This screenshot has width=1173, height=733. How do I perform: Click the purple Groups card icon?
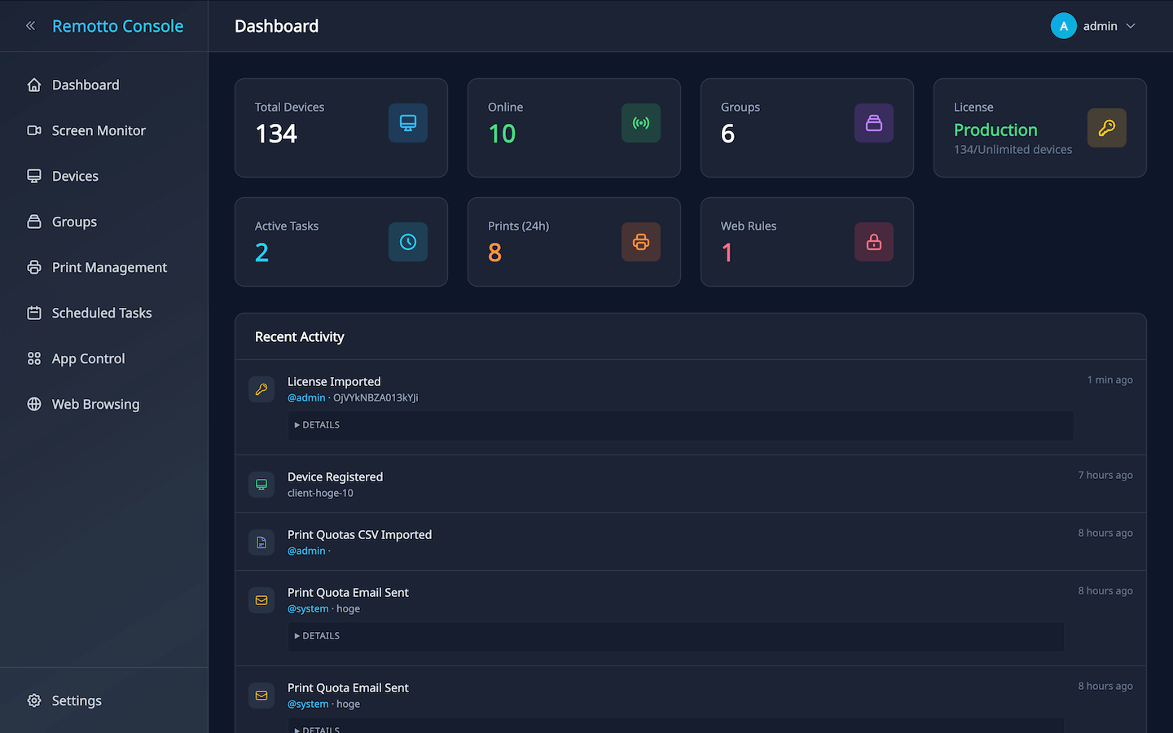pyautogui.click(x=874, y=123)
